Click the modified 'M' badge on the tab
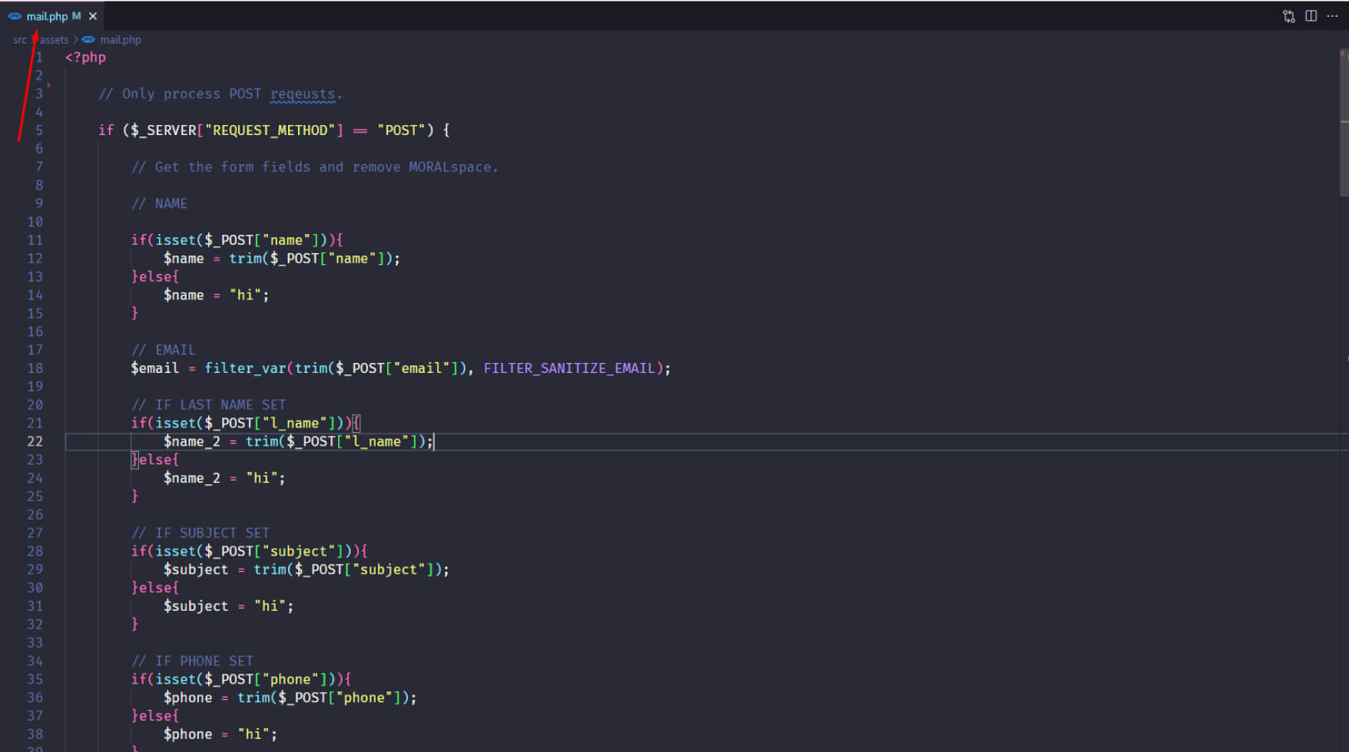 (x=76, y=16)
